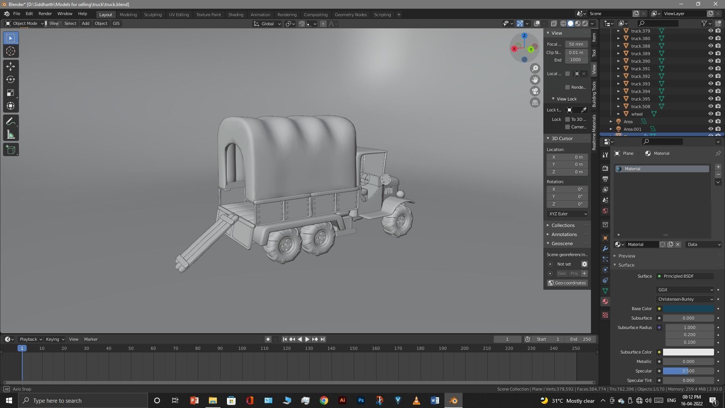Click the viewport pan hand icon
Viewport: 725px width, 408px height.
[x=535, y=80]
